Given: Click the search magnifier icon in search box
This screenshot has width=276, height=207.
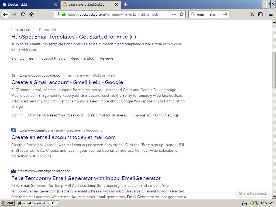Looking at the screenshot, I should (x=193, y=14).
